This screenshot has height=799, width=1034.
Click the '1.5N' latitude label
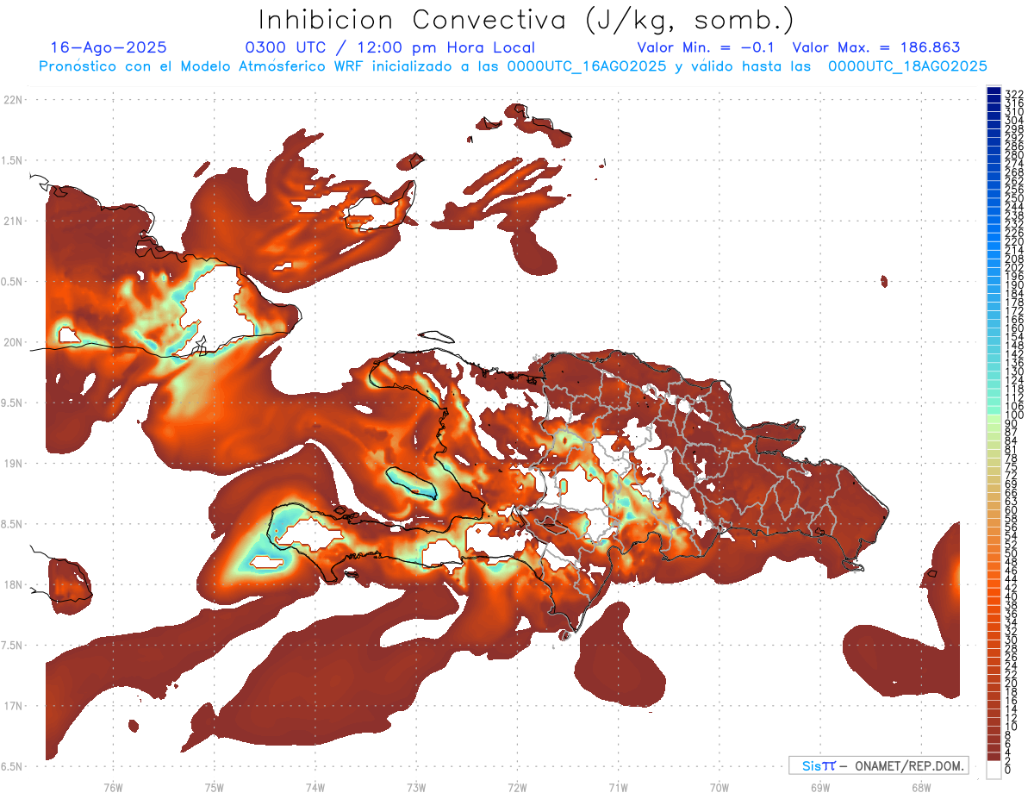pos(13,160)
